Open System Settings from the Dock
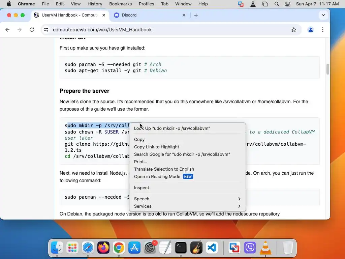This screenshot has height=259, width=345. pos(150,248)
